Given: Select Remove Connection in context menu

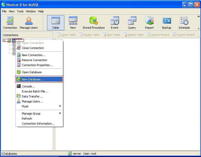Looking at the screenshot, I should [x=39, y=60].
